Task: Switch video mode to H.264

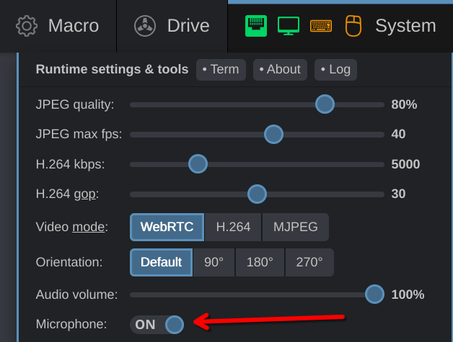Action: (233, 227)
